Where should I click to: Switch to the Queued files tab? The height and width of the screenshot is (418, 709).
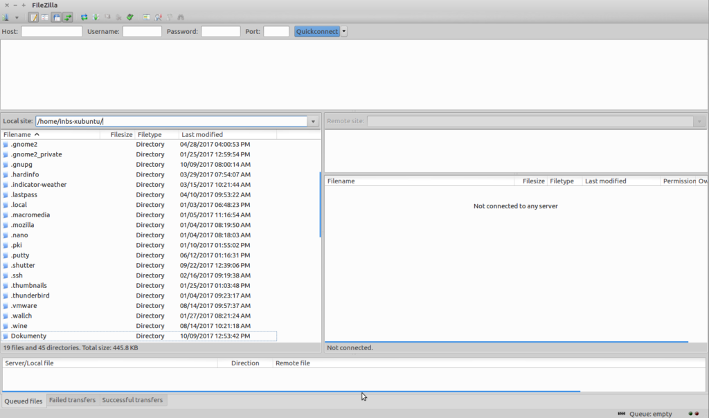point(24,401)
